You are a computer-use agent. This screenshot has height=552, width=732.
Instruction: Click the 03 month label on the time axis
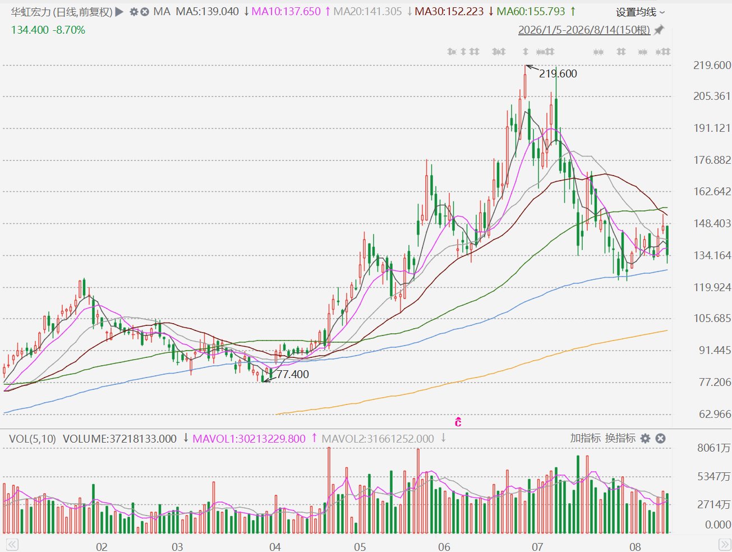[x=177, y=546]
